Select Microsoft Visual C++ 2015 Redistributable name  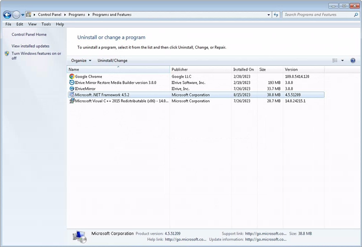[121, 101]
